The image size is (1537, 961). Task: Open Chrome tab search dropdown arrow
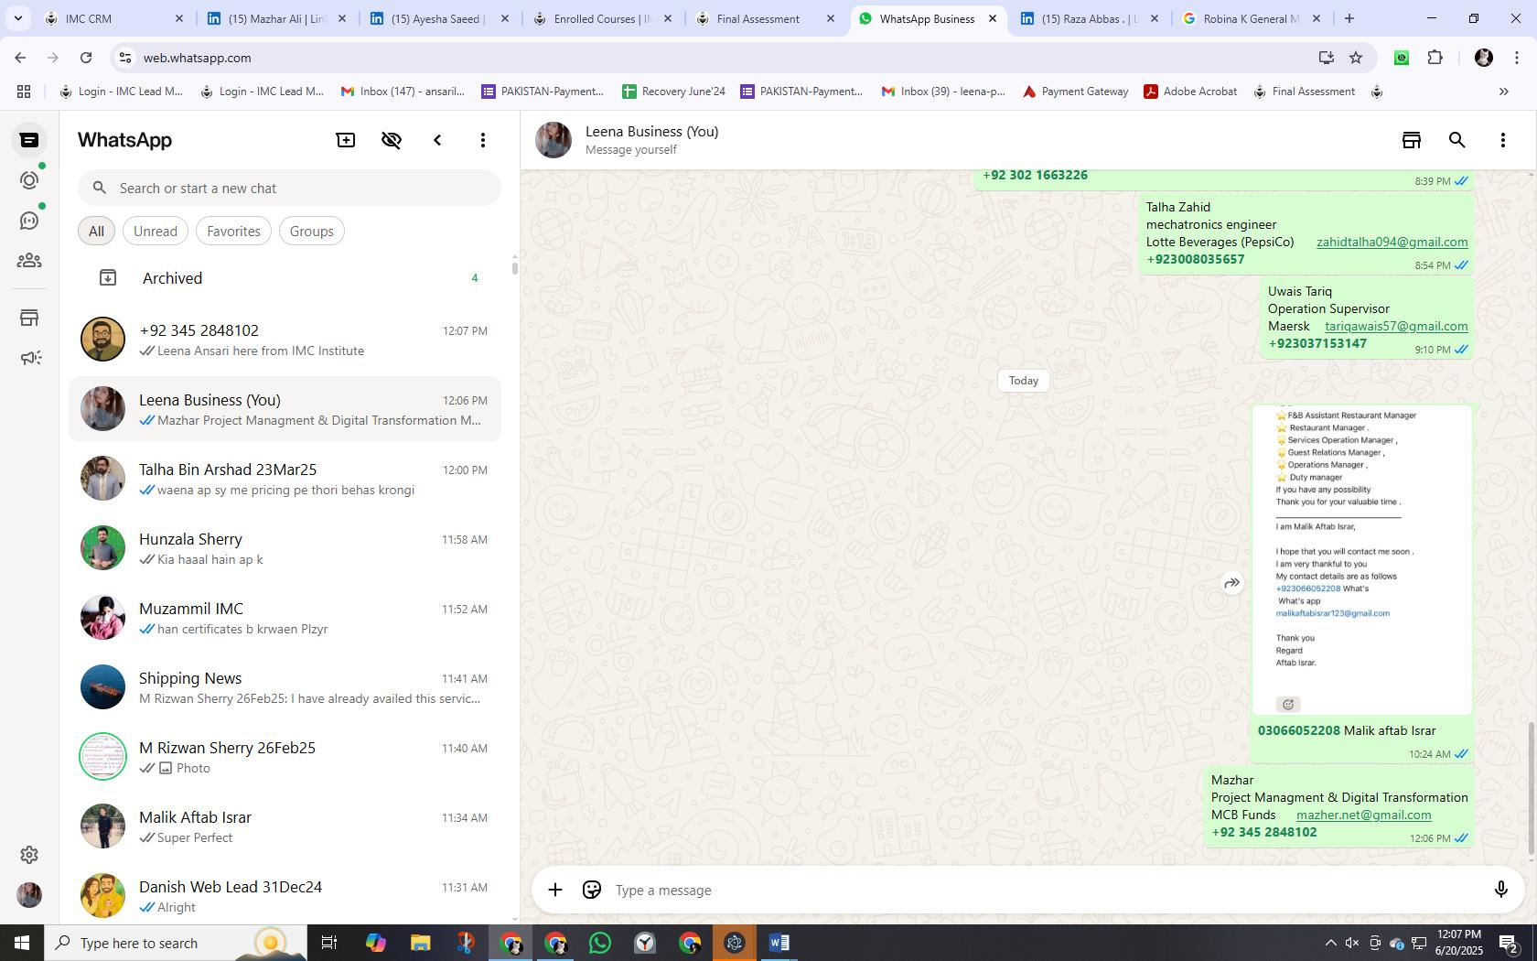tap(17, 18)
